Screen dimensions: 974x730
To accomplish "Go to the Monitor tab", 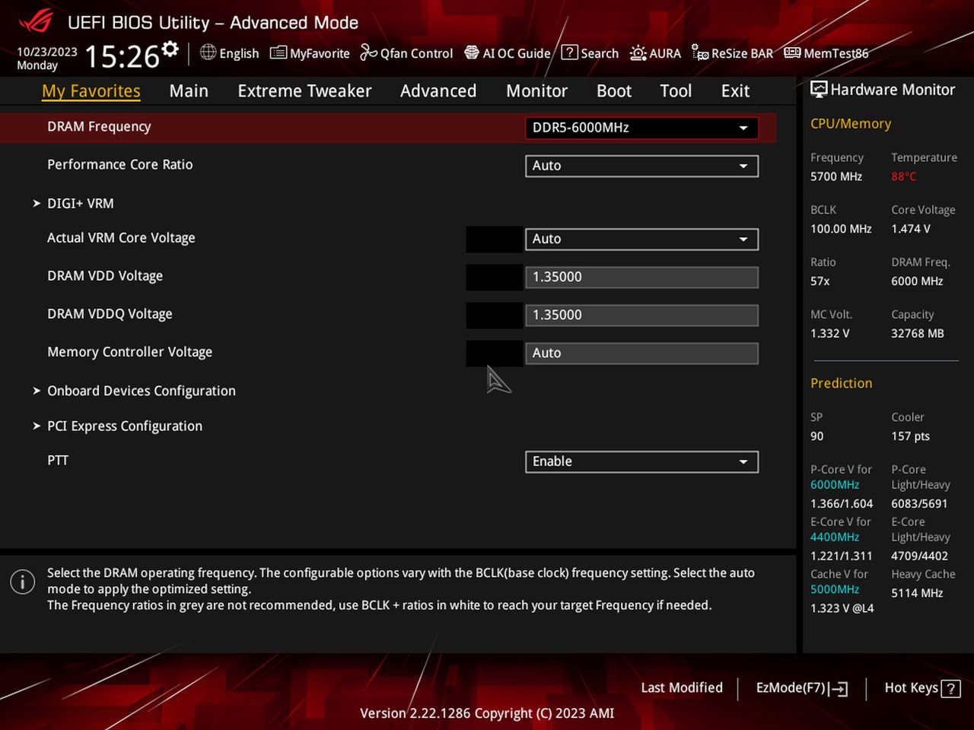I will click(537, 90).
